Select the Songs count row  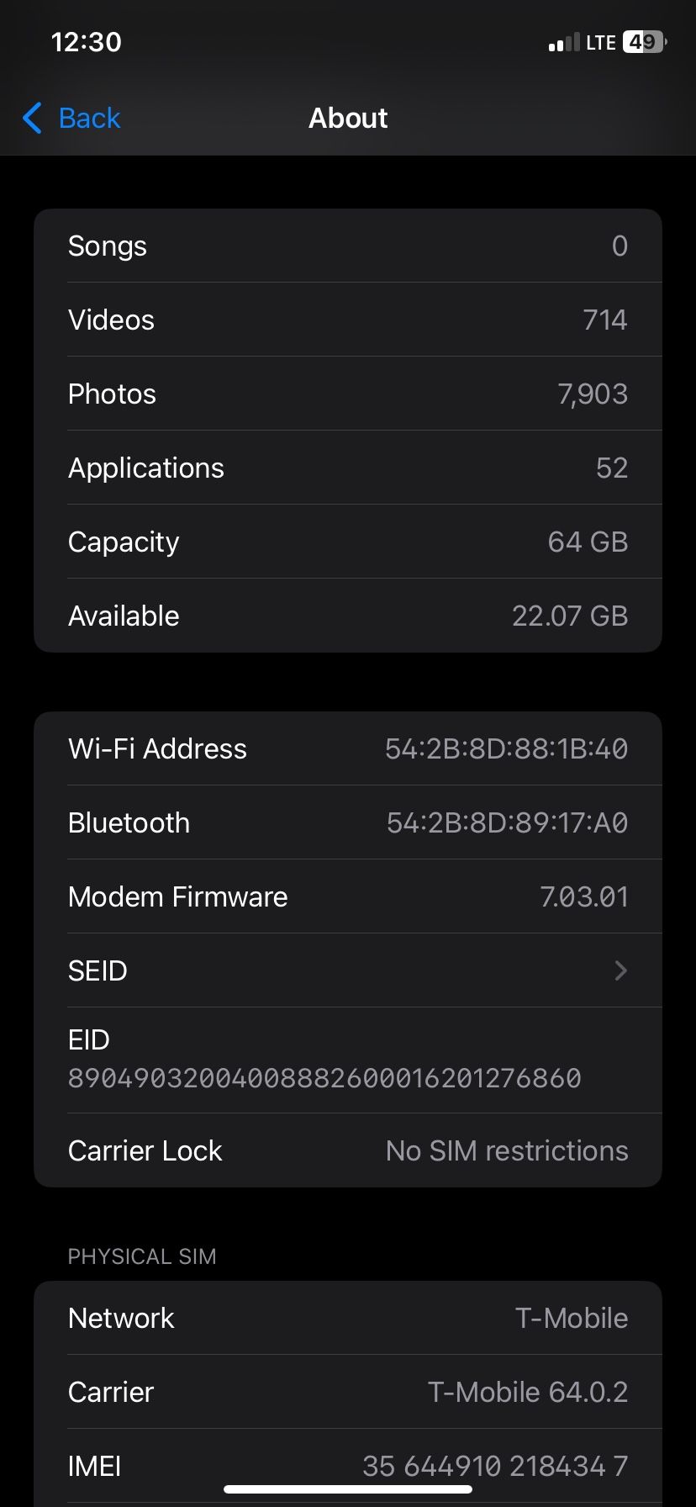[348, 246]
